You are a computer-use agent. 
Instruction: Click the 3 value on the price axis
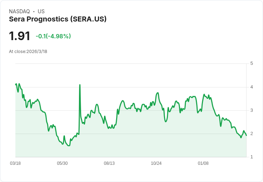click(x=252, y=110)
